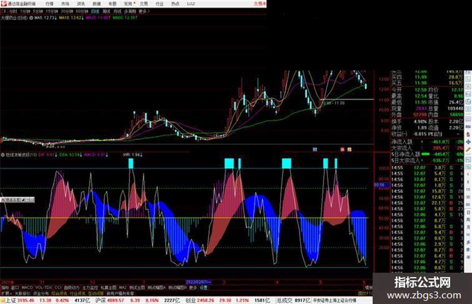Open the 综合资讯 tab

pos(59,293)
